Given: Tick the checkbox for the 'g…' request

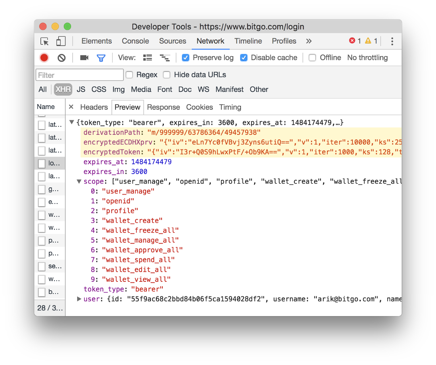Looking at the screenshot, I should (x=42, y=189).
